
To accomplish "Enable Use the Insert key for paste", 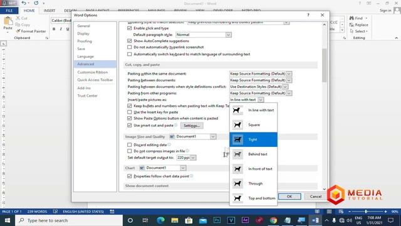I will pos(130,112).
